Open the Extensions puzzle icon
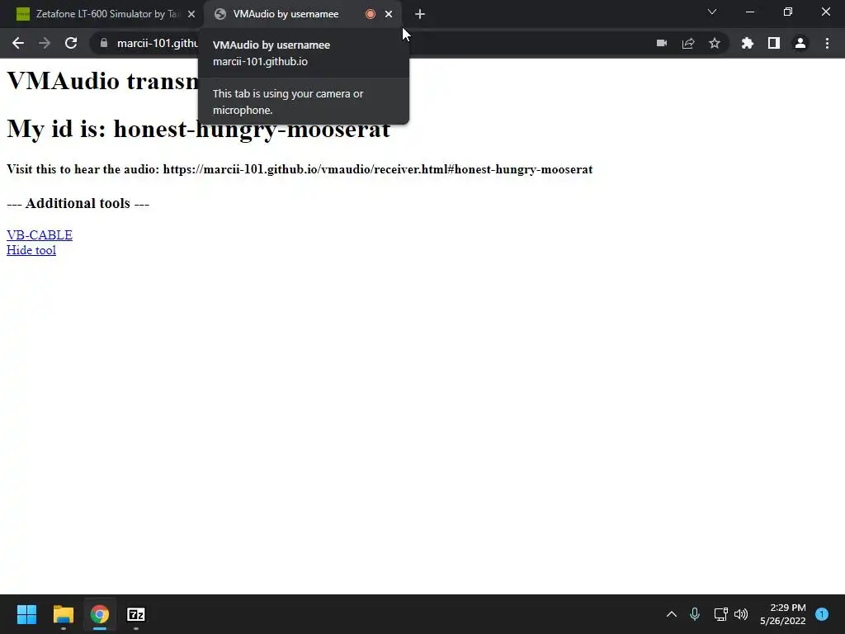The image size is (845, 634). click(x=748, y=43)
